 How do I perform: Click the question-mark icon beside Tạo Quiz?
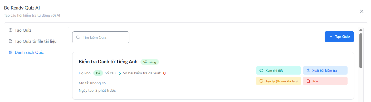pos(11,30)
